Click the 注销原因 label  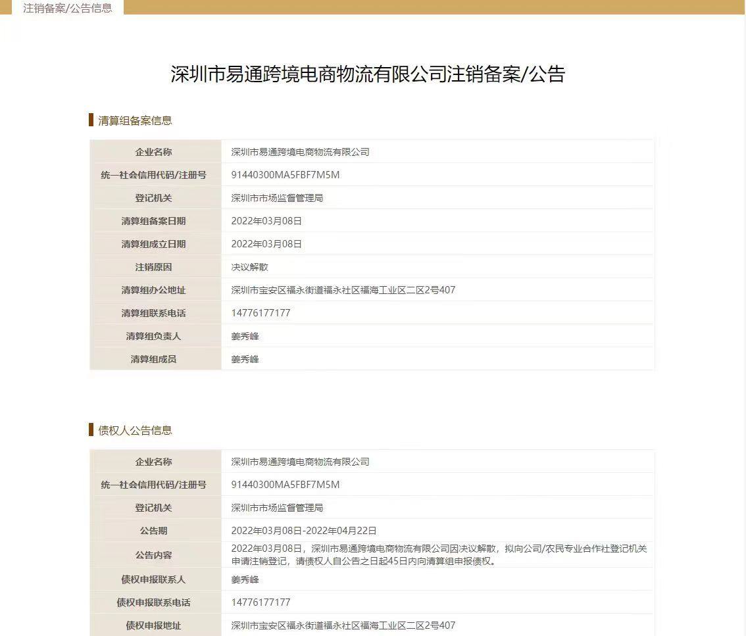tap(153, 267)
